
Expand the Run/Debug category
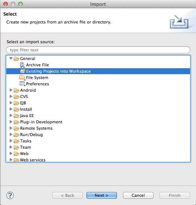(x=11, y=135)
